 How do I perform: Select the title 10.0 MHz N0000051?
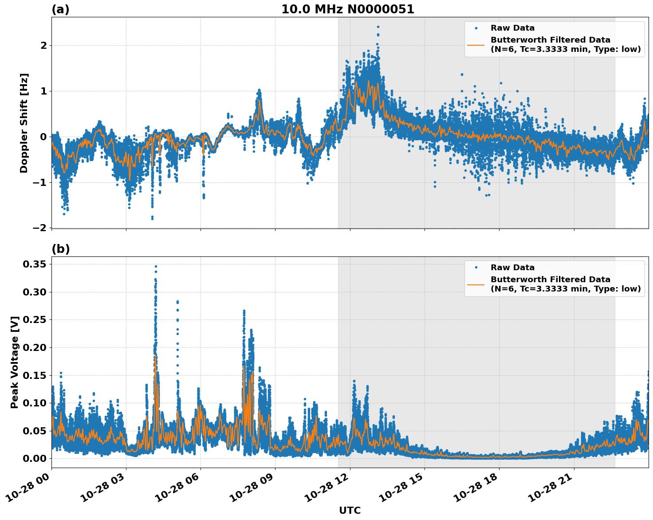(349, 9)
